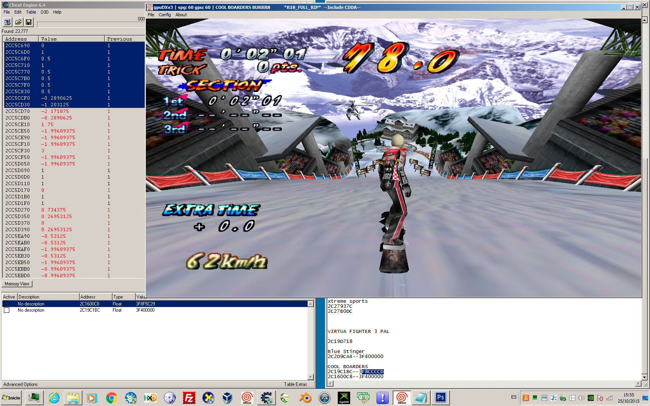
Task: Launch Google Chrome from taskbar
Action: (x=111, y=397)
